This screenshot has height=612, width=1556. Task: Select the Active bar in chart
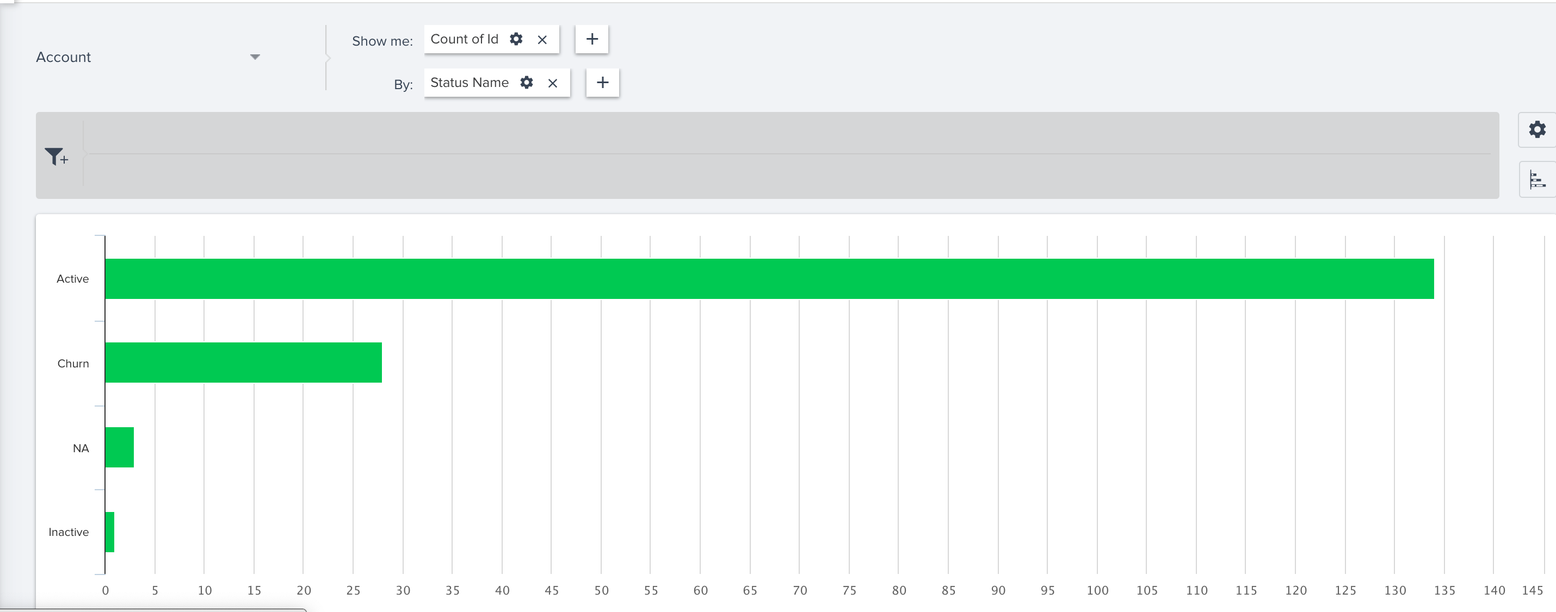coord(769,279)
